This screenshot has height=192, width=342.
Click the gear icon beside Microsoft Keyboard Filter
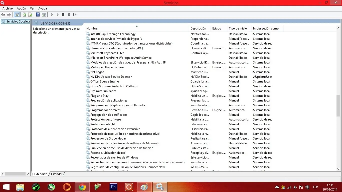pyautogui.click(x=88, y=53)
